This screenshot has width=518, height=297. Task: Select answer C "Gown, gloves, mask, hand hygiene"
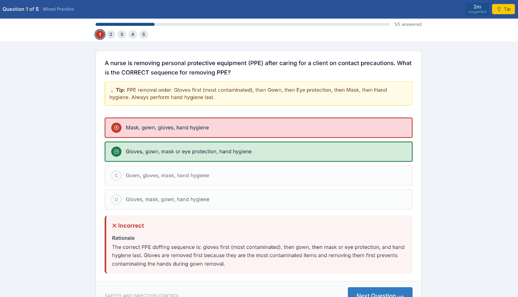click(x=258, y=176)
